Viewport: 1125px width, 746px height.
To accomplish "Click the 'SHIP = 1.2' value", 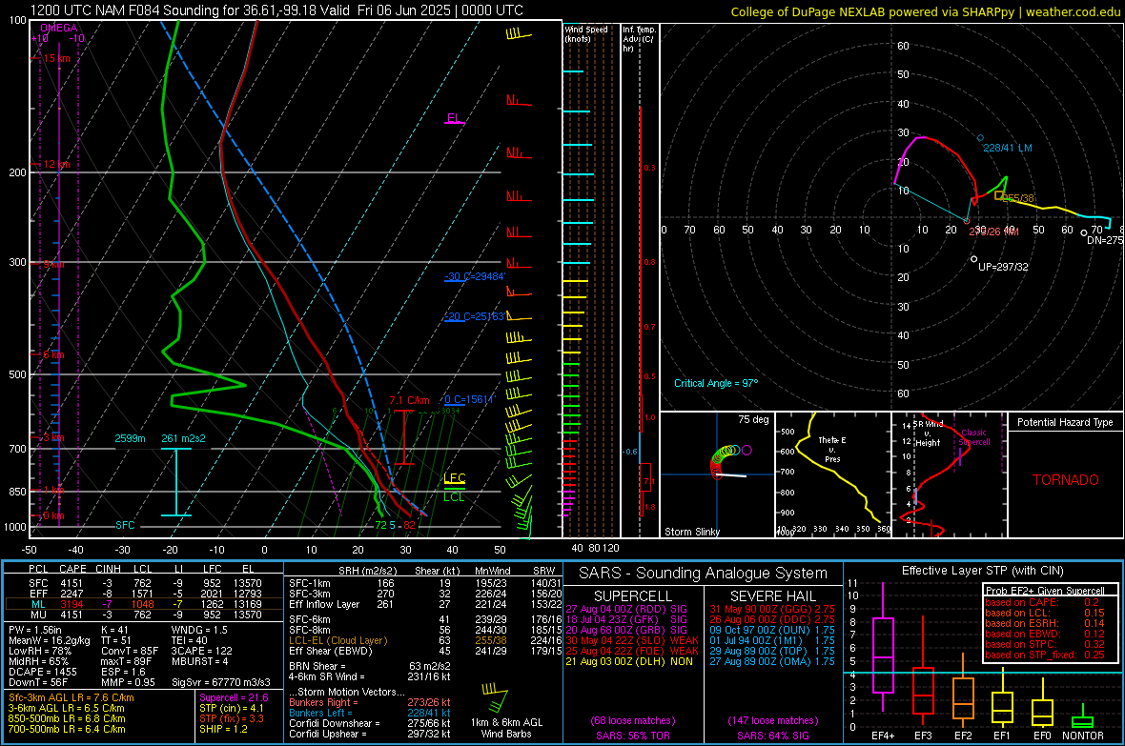I will coord(223,729).
